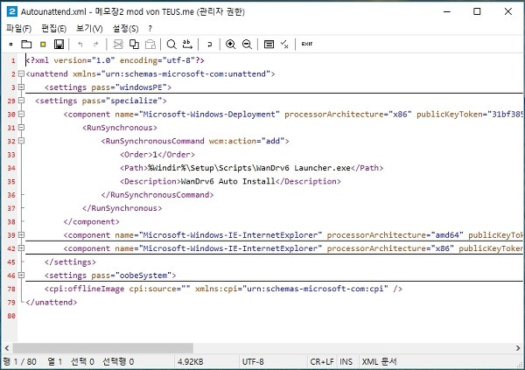Click closing settings tag on line 45
The width and height of the screenshot is (525, 370).
[x=70, y=262]
